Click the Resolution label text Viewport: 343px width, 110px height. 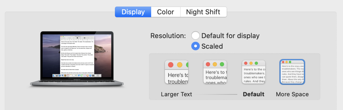[x=168, y=36]
